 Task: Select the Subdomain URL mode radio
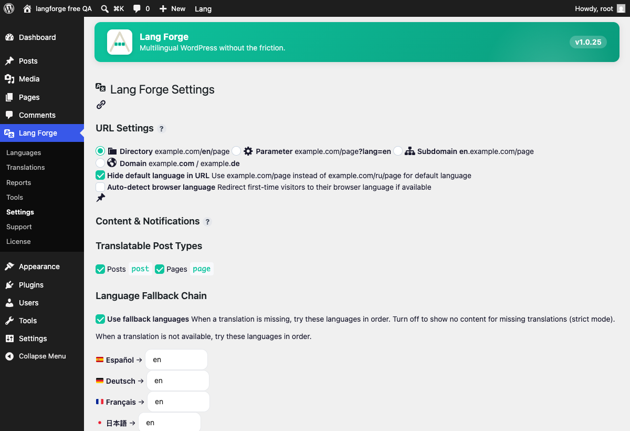click(398, 151)
